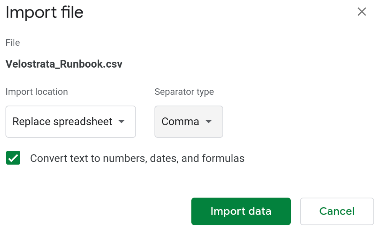This screenshot has width=382, height=237.
Task: Click the File label above the filename
Action: [13, 43]
